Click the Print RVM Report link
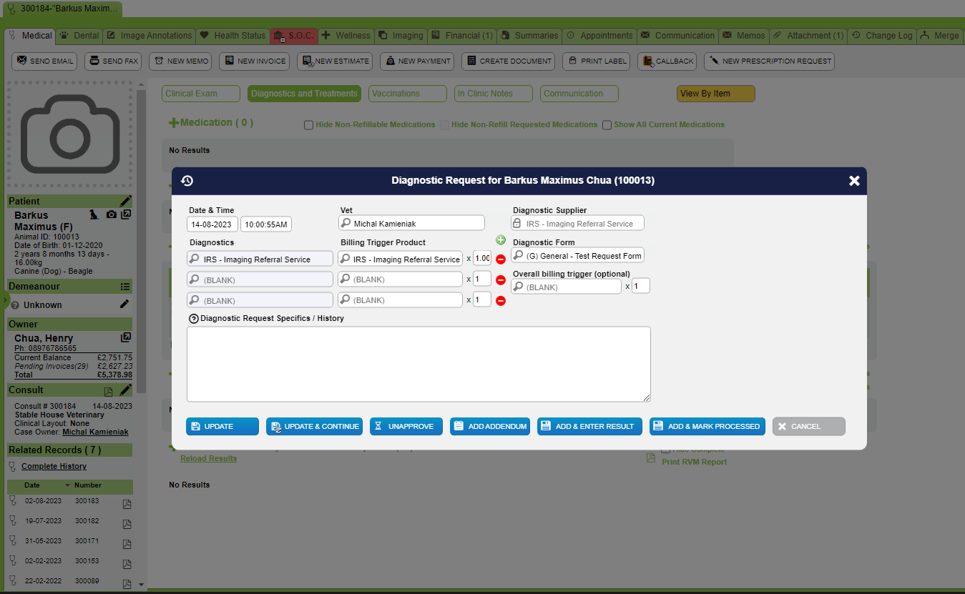 pos(694,462)
